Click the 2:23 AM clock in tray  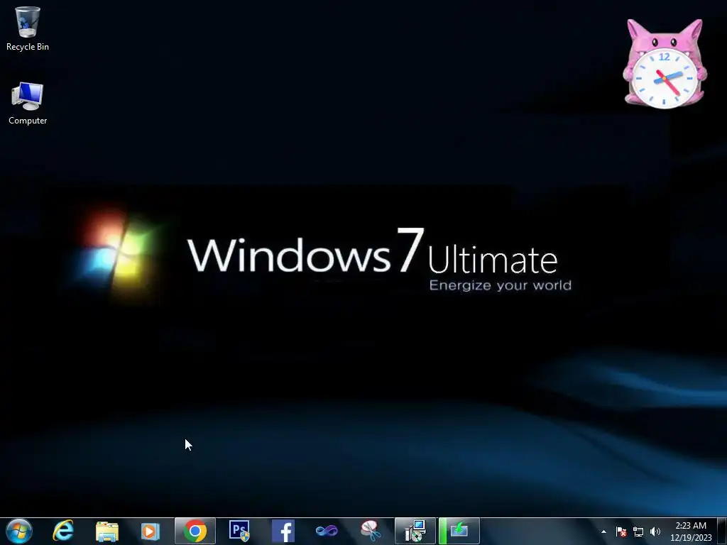pyautogui.click(x=691, y=526)
